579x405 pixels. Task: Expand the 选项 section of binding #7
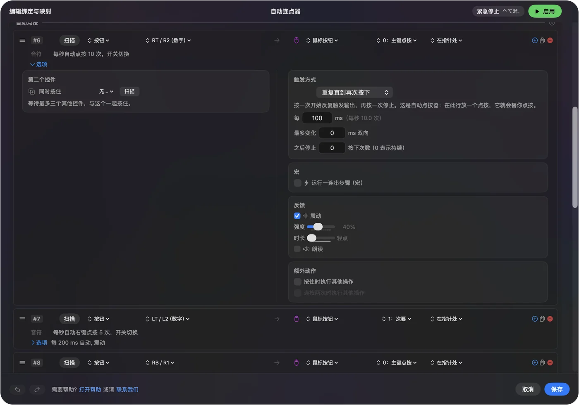(39, 343)
